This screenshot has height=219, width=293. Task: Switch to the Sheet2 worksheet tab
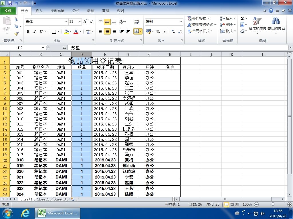(x=43, y=199)
